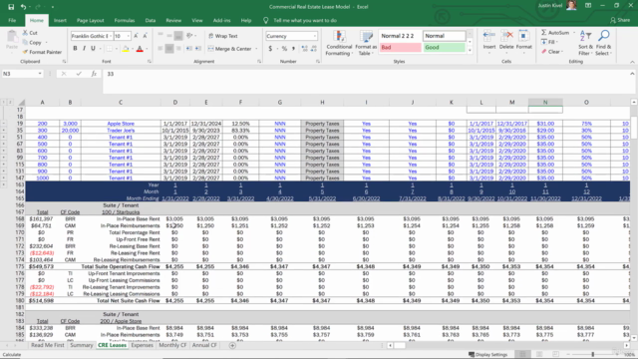
Task: Open the Format cells menu
Action: 524,42
